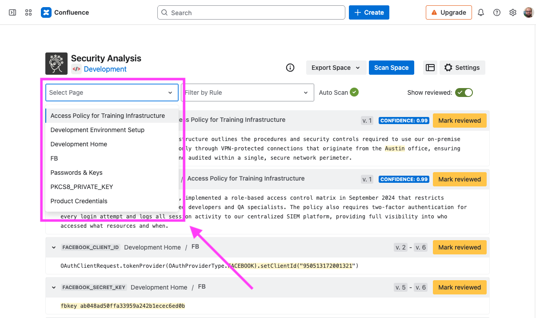Open the Development space link

click(x=105, y=69)
